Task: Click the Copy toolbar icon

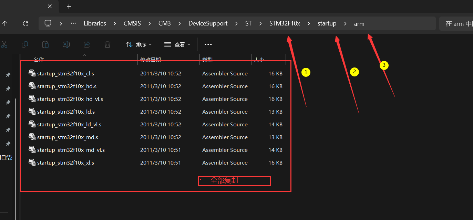Action: click(x=25, y=44)
